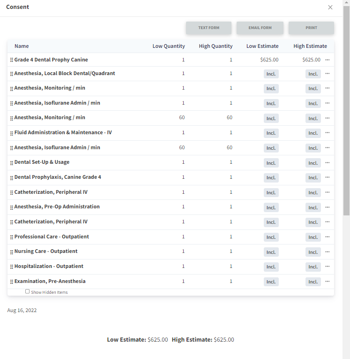Open options for Nursing Care - Outpatient

tap(328, 252)
